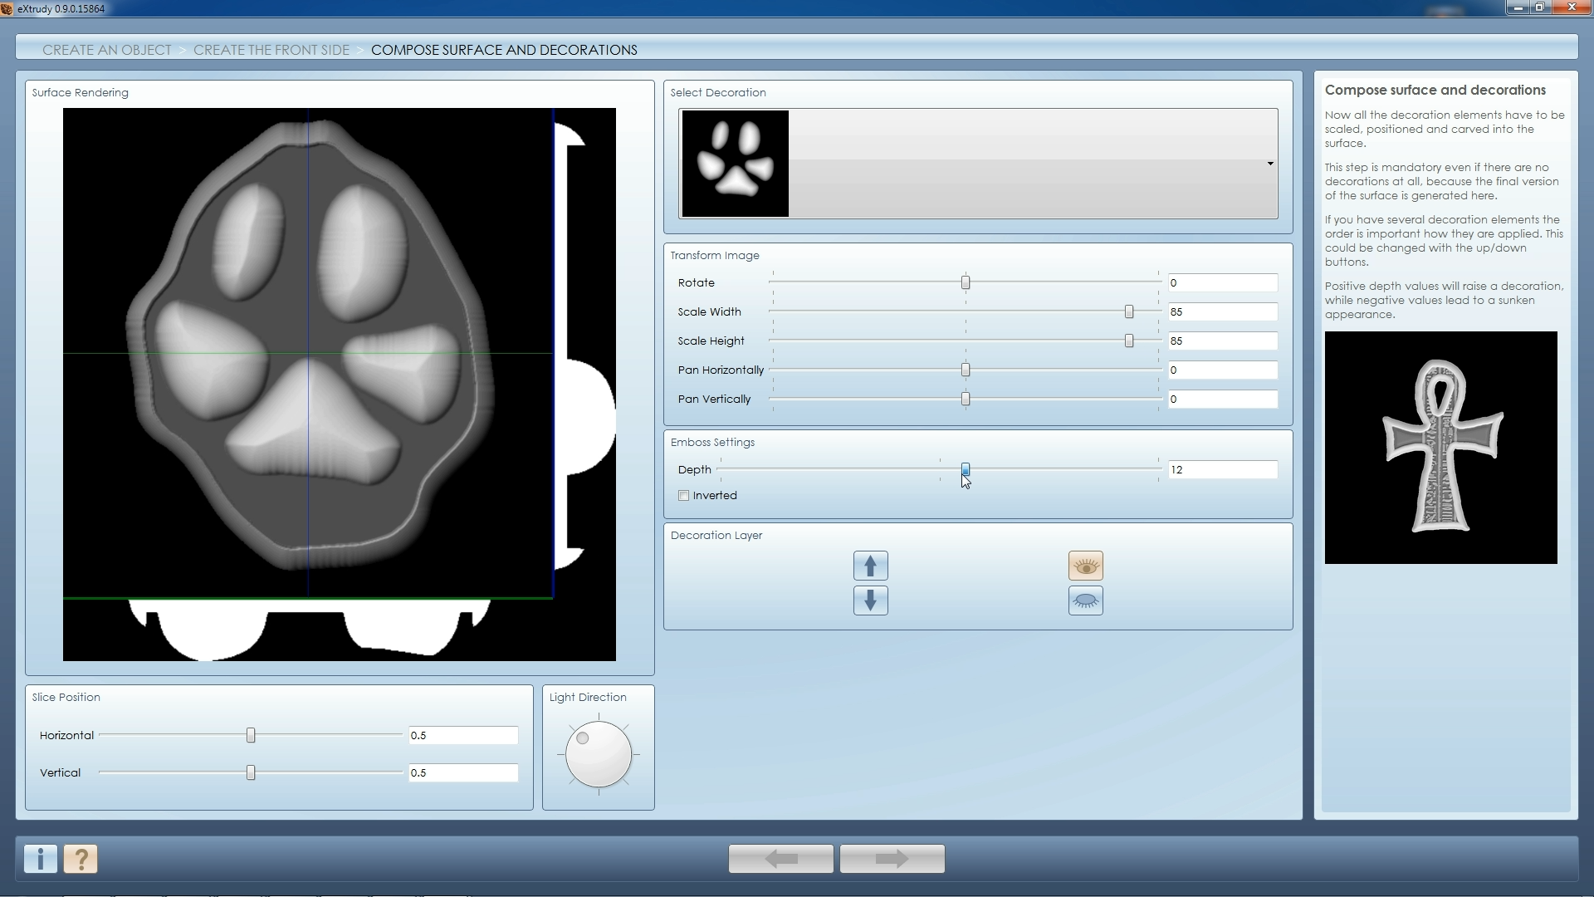The height and width of the screenshot is (897, 1594).
Task: Go back with left arrow button
Action: 780,859
